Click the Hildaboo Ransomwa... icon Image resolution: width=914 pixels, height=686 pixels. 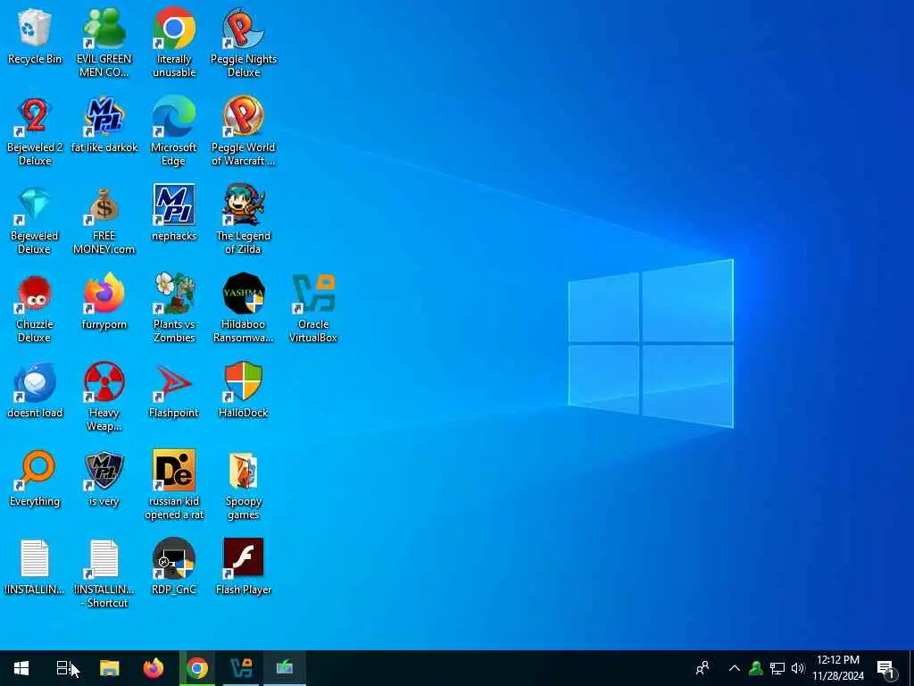[243, 309]
